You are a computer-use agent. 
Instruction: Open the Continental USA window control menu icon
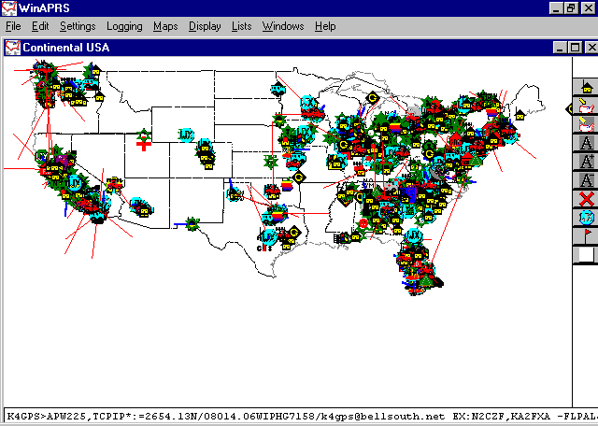pyautogui.click(x=12, y=47)
